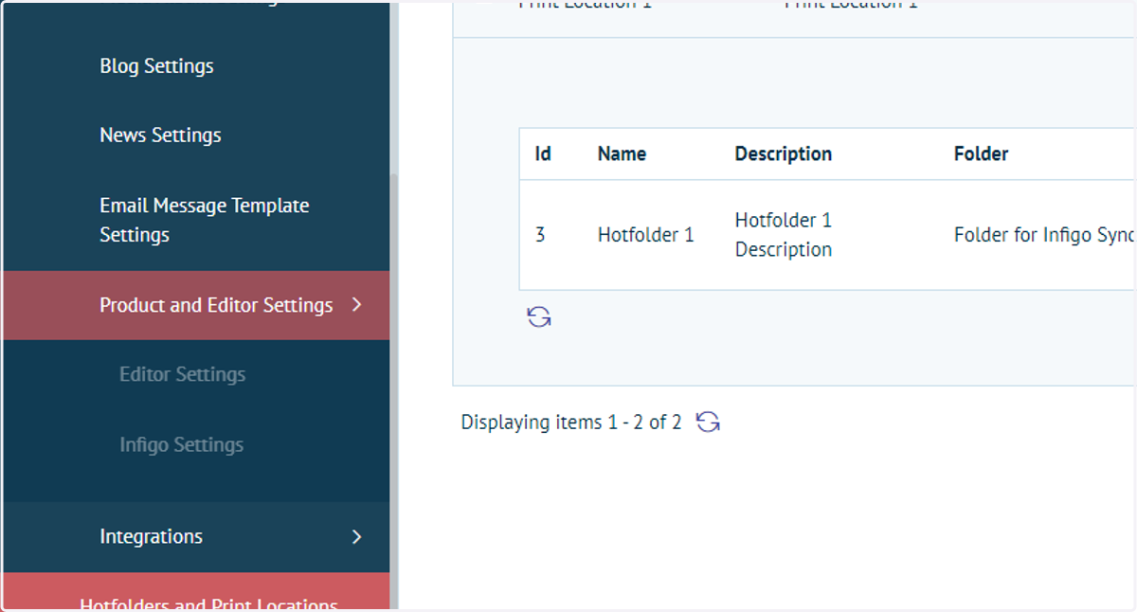This screenshot has height=612, width=1137.
Task: Open Editor Settings submenu item
Action: tap(182, 374)
